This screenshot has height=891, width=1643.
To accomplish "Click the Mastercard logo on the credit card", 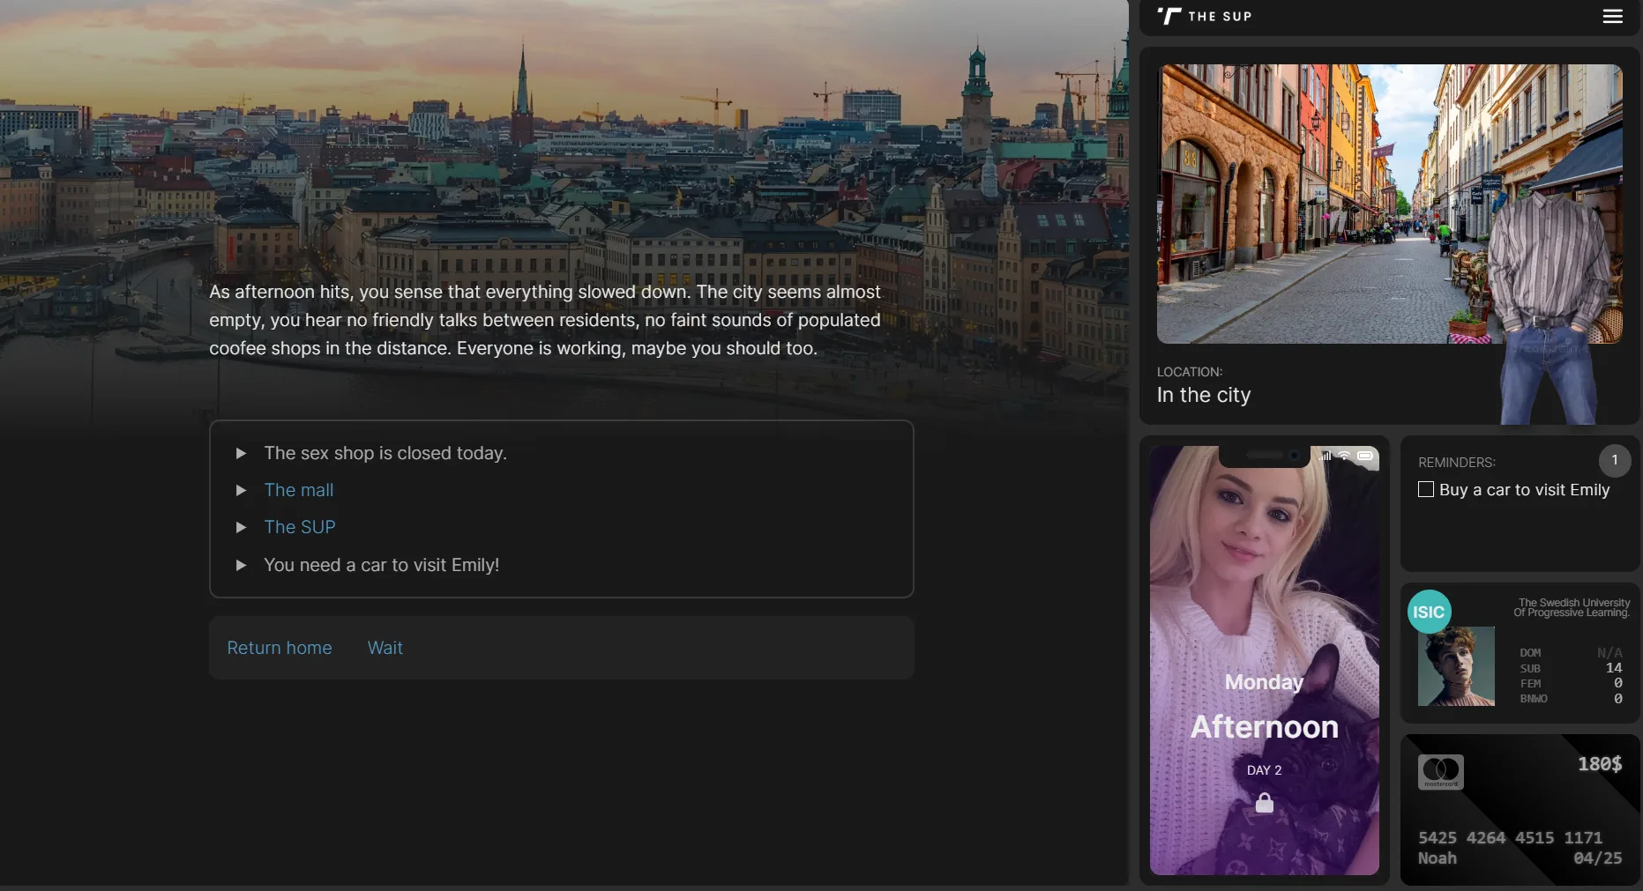I will (x=1440, y=770).
